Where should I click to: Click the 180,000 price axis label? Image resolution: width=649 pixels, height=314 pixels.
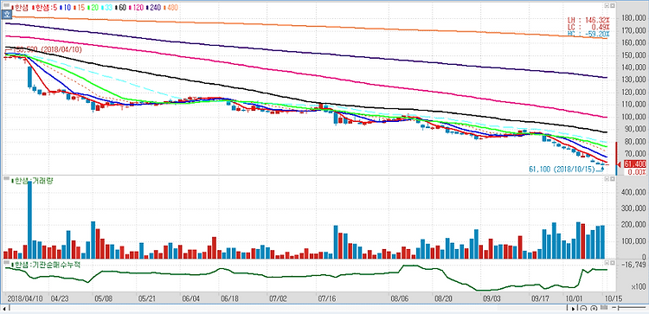tap(634, 18)
